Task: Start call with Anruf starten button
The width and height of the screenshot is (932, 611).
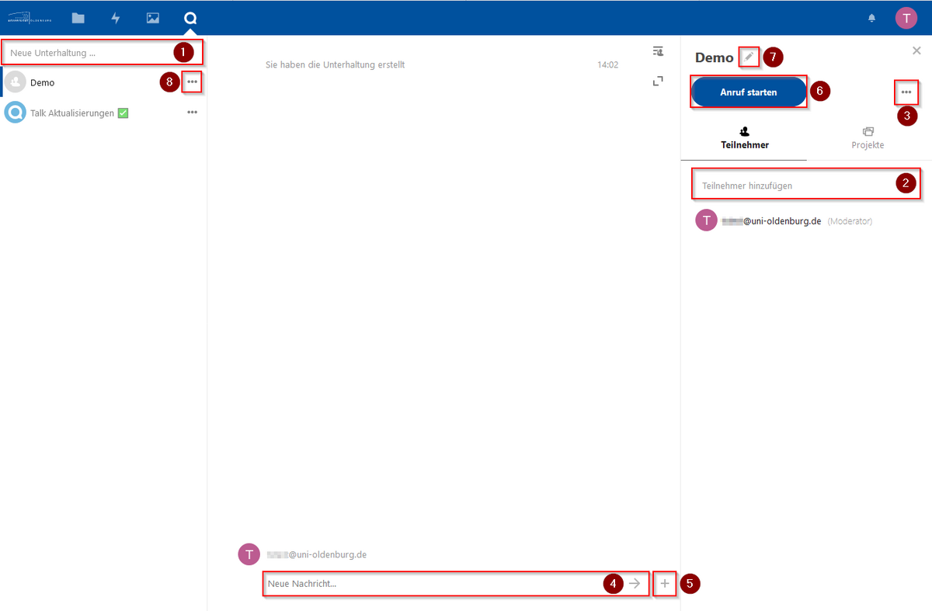Action: click(x=749, y=92)
